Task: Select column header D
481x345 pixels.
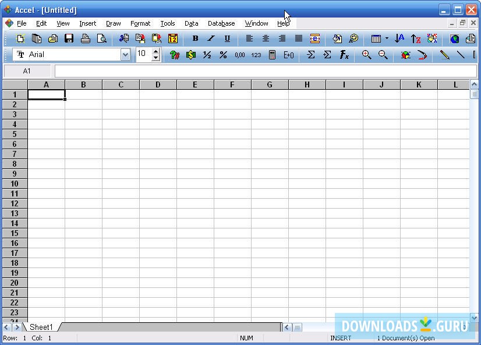Action: [x=158, y=85]
